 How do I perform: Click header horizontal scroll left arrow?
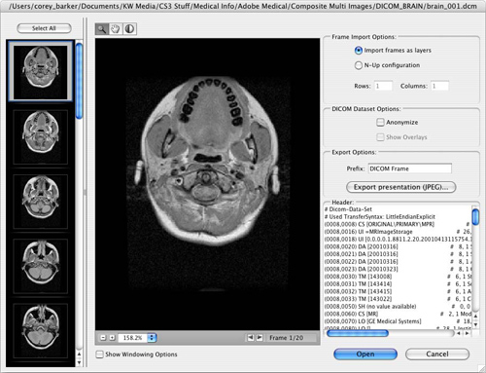click(x=459, y=333)
